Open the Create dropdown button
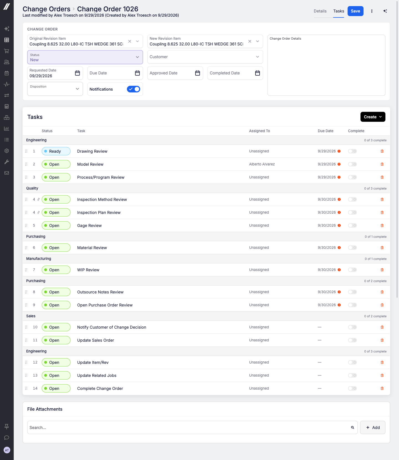Screen dimensions: 399x460 tap(373, 117)
